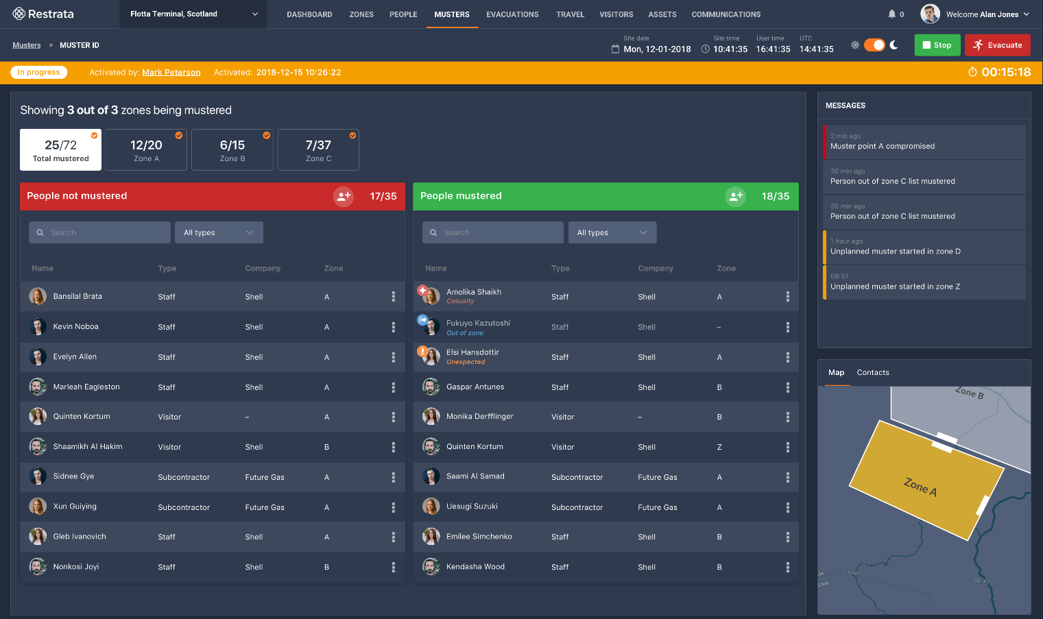Click the notification bell icon
The image size is (1043, 619).
[x=891, y=14]
